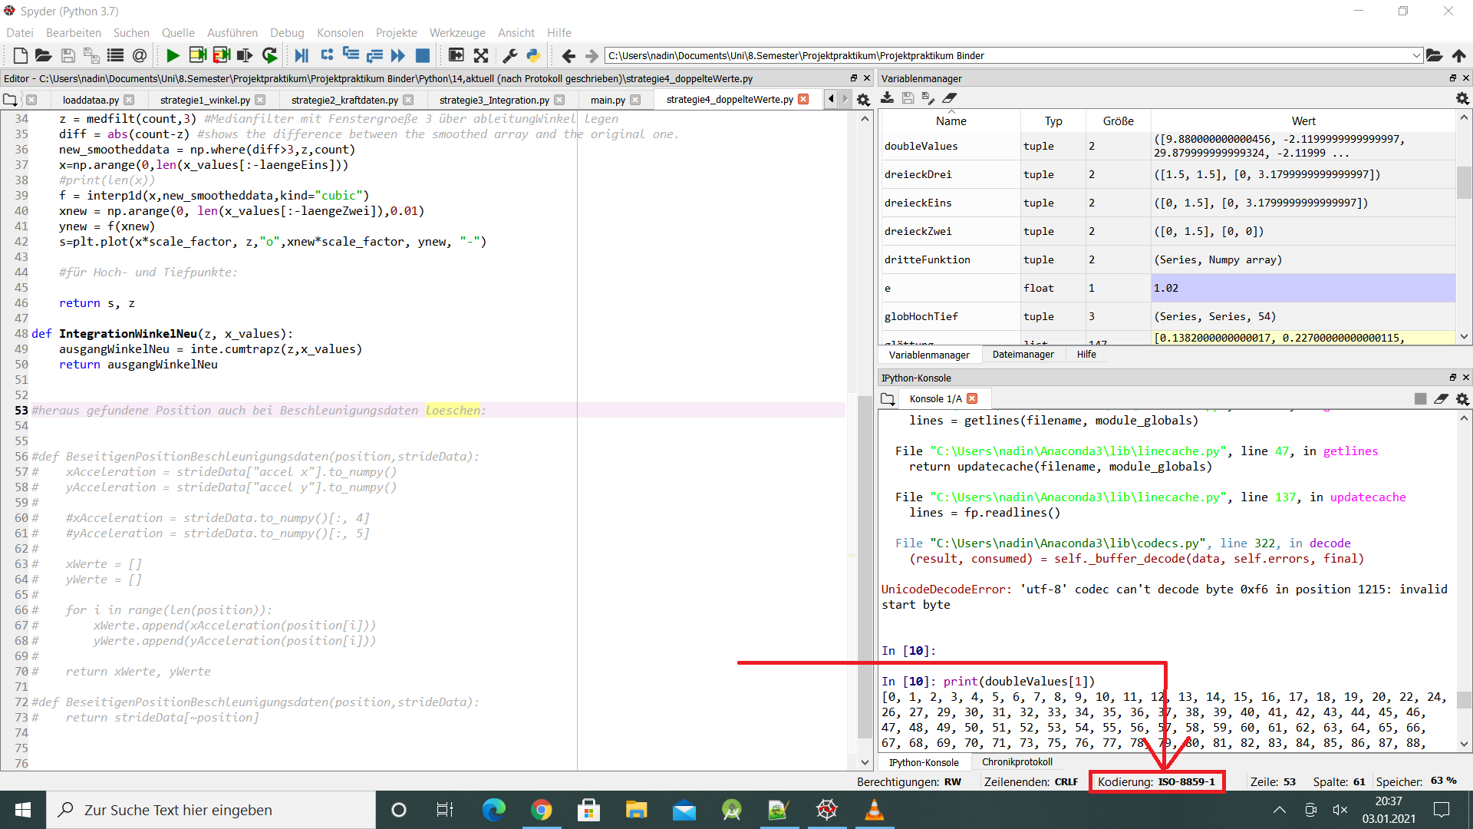Screen dimensions: 1473x829
Task: Step into function debug icon
Action: tap(351, 55)
